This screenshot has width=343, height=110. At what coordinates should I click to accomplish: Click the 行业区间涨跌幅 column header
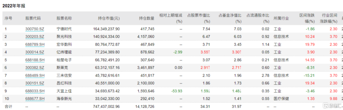pos(329,18)
